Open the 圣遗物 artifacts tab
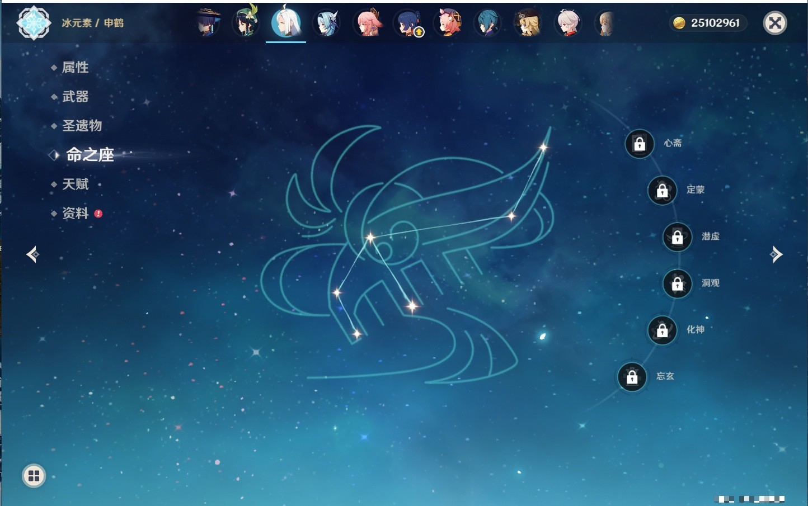The width and height of the screenshot is (808, 506). 82,126
